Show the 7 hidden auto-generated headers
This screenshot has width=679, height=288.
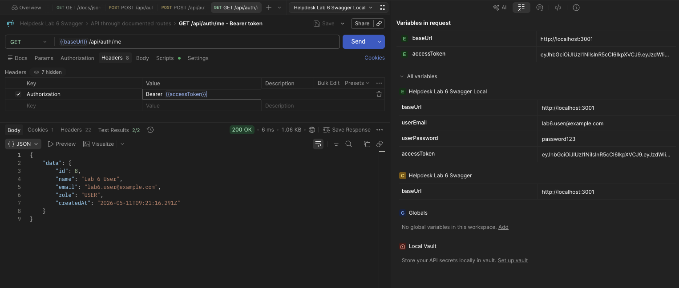pyautogui.click(x=48, y=72)
